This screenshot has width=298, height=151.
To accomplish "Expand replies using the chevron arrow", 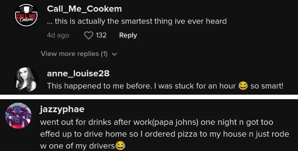I will [114, 54].
